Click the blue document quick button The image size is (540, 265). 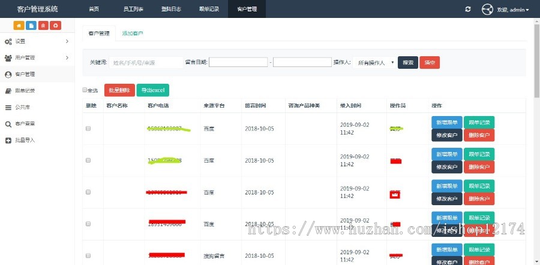coord(31,25)
